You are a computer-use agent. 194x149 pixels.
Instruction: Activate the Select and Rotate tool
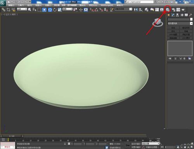point(55,10)
